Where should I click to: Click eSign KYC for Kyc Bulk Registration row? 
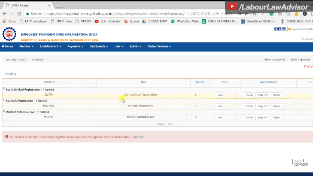pos(263,106)
